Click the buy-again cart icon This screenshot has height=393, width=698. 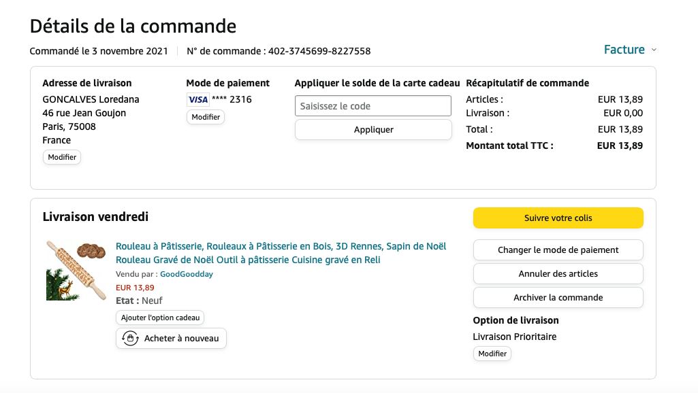coord(129,338)
